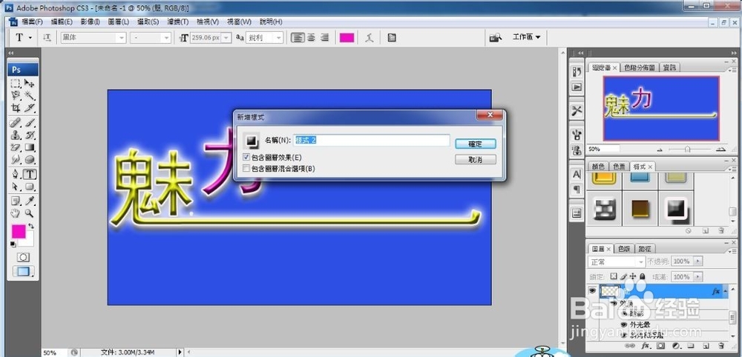Select the Notes tool
Image resolution: width=742 pixels, height=357 pixels.
pos(16,201)
